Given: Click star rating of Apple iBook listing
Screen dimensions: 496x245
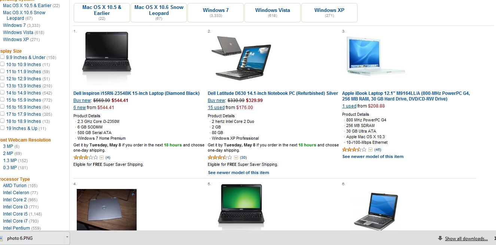Looking at the screenshot, I should tap(354, 149).
